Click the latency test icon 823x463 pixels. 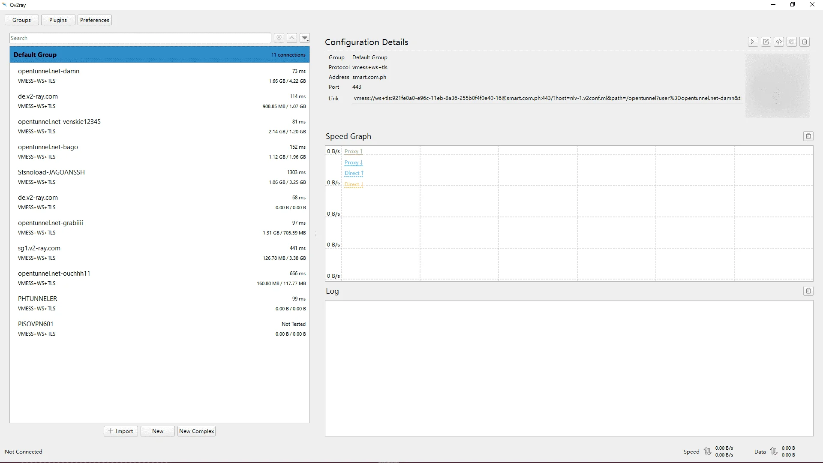point(792,42)
